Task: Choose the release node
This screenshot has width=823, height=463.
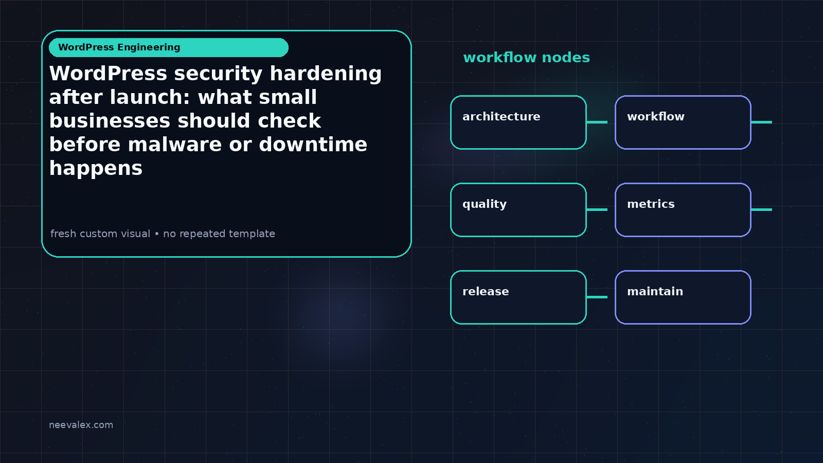Action: [518, 297]
